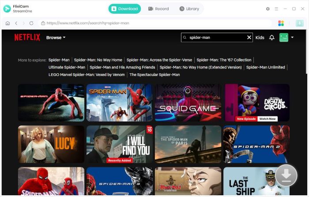
Task: Select Spider-Man Homecoming thumbnail
Action: point(120,102)
